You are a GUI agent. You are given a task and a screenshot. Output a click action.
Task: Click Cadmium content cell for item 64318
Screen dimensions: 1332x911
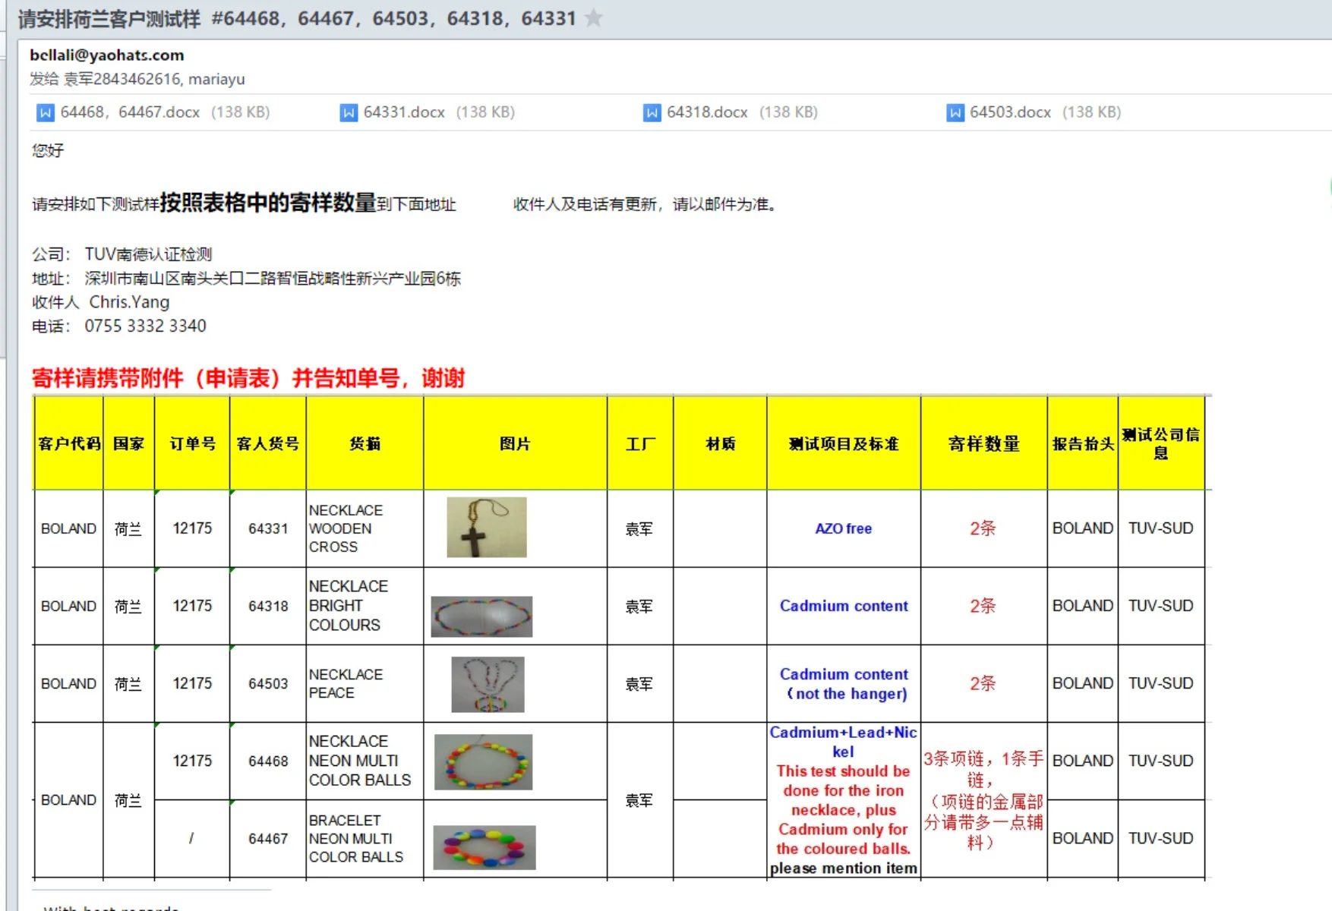[844, 606]
